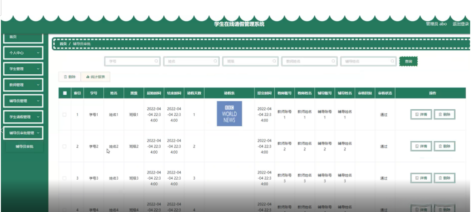Image resolution: width=471 pixels, height=212 pixels.
Task: Expand the 学生管理 sidebar menu chevron
Action: 38,69
